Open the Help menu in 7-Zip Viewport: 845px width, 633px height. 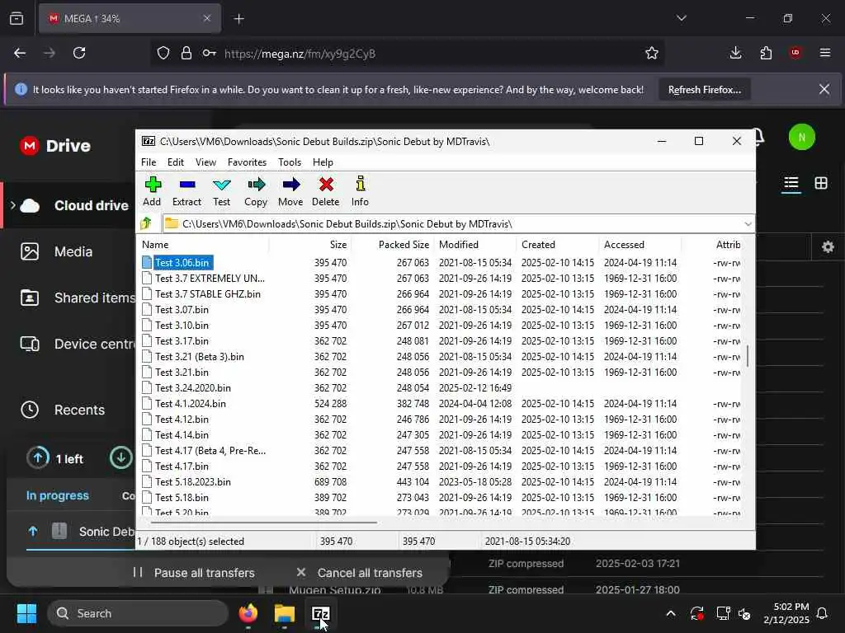(x=323, y=162)
